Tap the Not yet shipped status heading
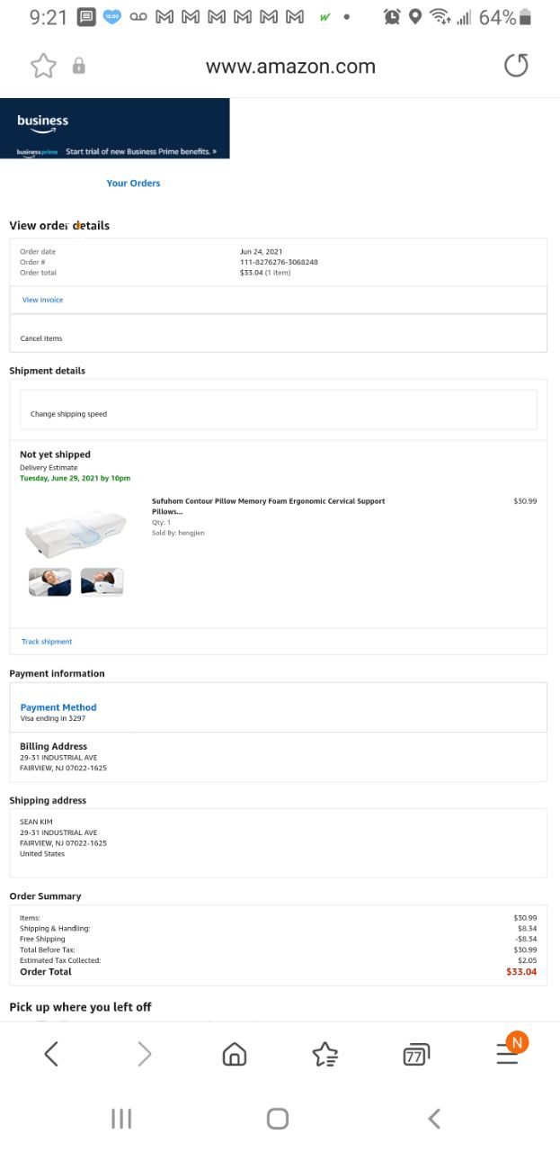 coord(55,454)
